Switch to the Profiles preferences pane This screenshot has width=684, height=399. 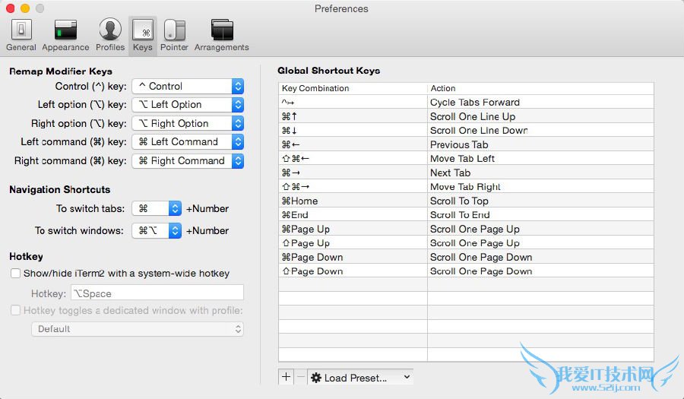(x=110, y=35)
